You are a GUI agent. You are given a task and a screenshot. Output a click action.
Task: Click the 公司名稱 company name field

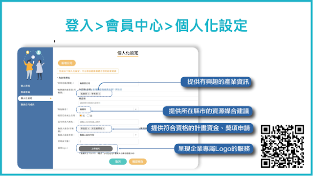pos(109,83)
